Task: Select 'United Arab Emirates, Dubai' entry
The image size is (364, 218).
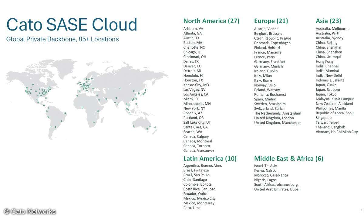Action: 277,189
